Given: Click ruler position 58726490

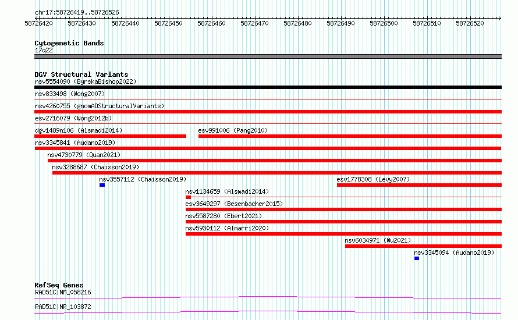Looking at the screenshot, I should (340, 23).
